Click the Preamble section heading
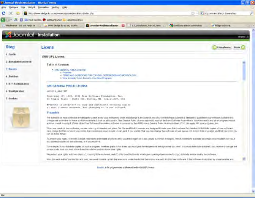This screenshot has height=198, width=255. [53, 112]
